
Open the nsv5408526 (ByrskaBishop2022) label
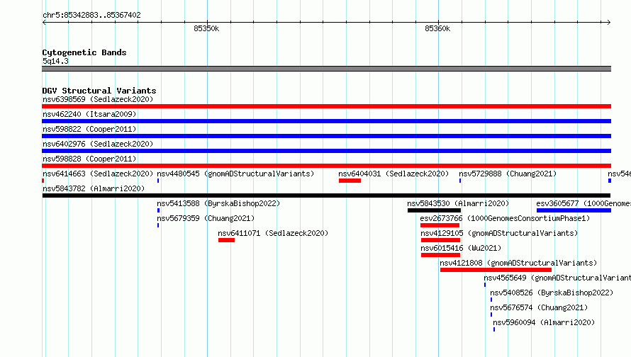(552, 293)
